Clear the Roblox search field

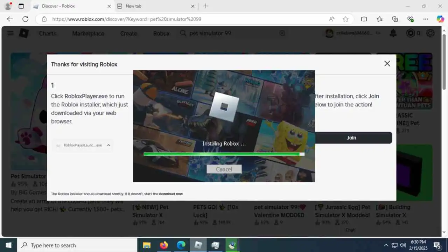click(282, 33)
